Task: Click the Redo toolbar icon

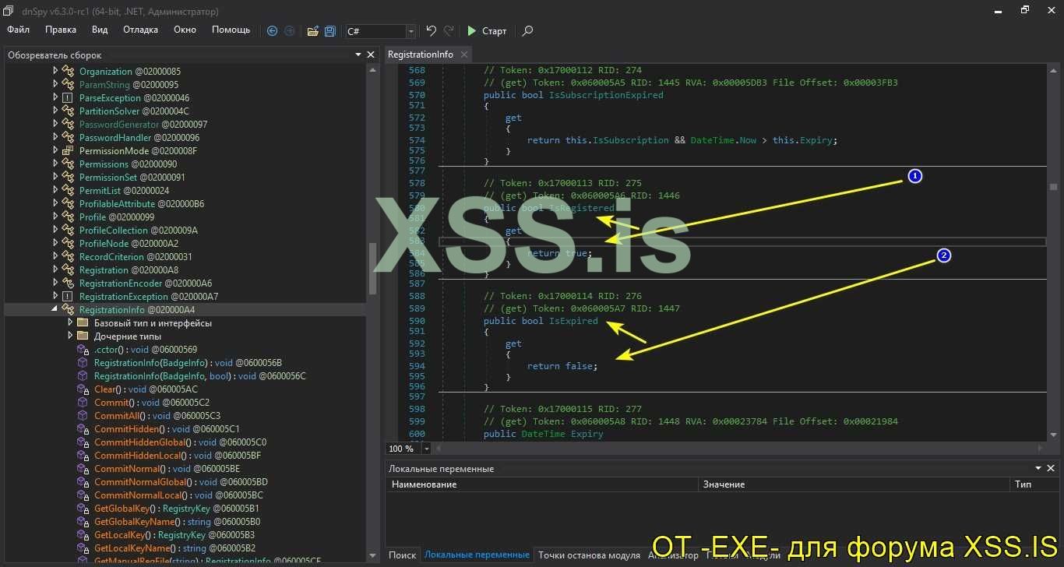Action: pyautogui.click(x=449, y=31)
